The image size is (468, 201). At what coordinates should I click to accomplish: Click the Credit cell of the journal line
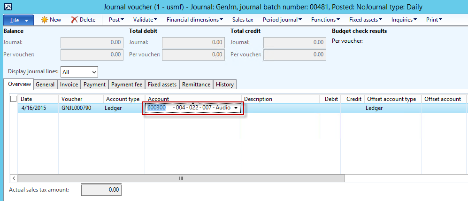[x=353, y=108]
